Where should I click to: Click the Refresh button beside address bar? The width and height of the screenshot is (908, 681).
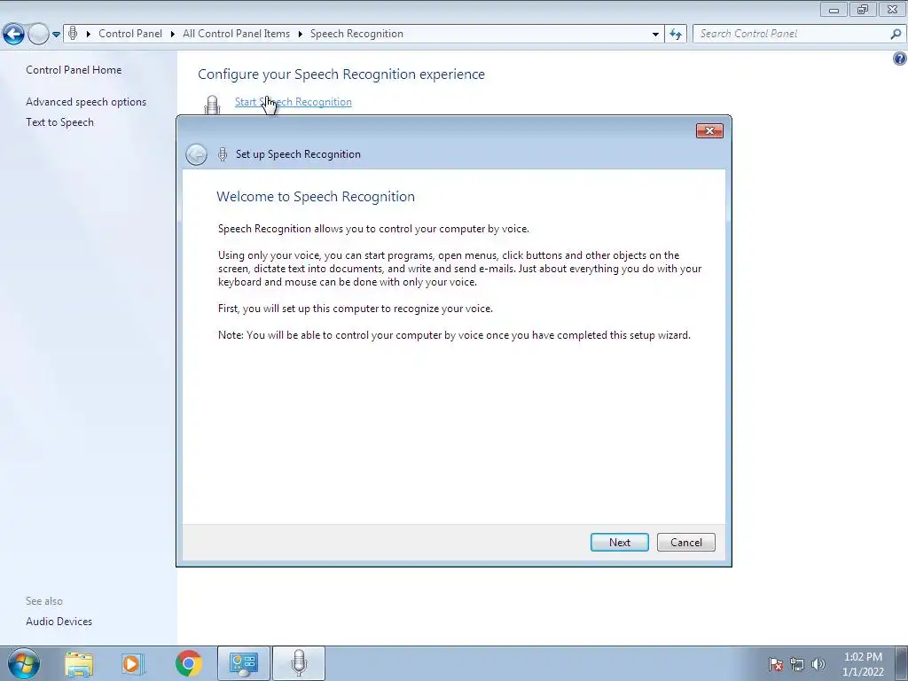[x=675, y=35]
